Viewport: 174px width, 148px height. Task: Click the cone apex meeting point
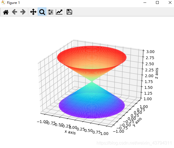[x=92, y=82]
